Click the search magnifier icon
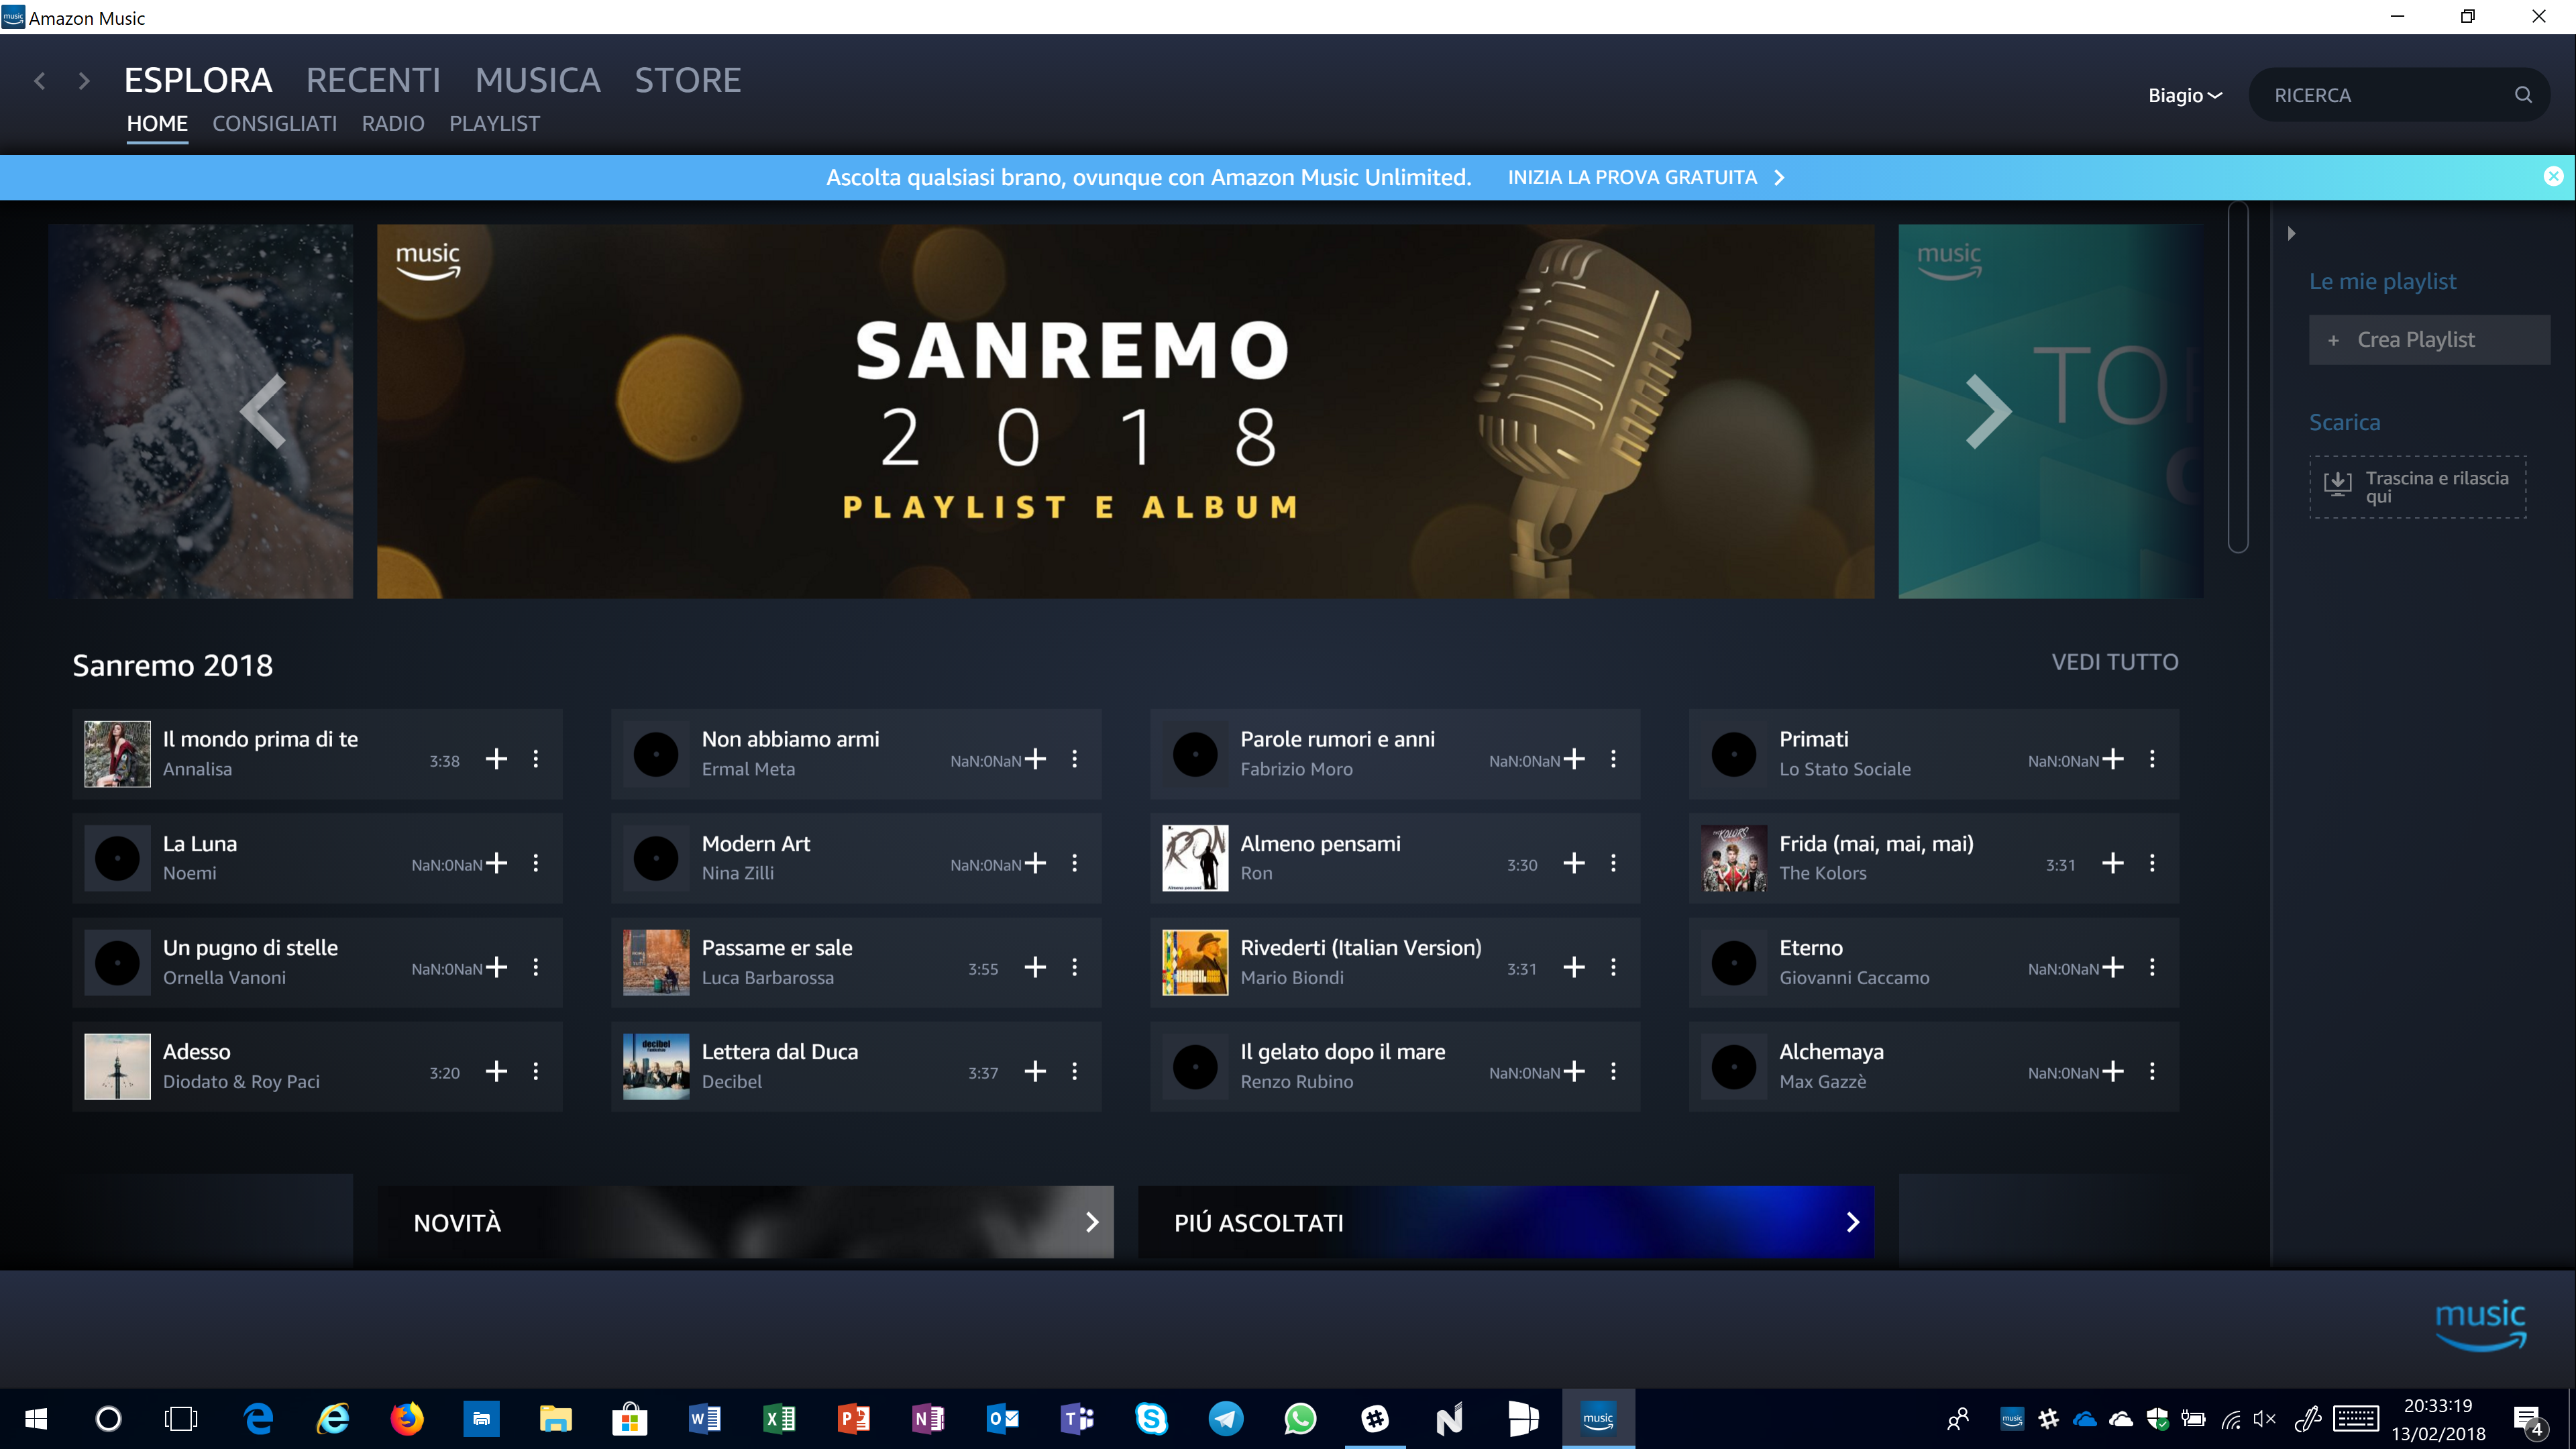The height and width of the screenshot is (1449, 2576). (x=2523, y=95)
